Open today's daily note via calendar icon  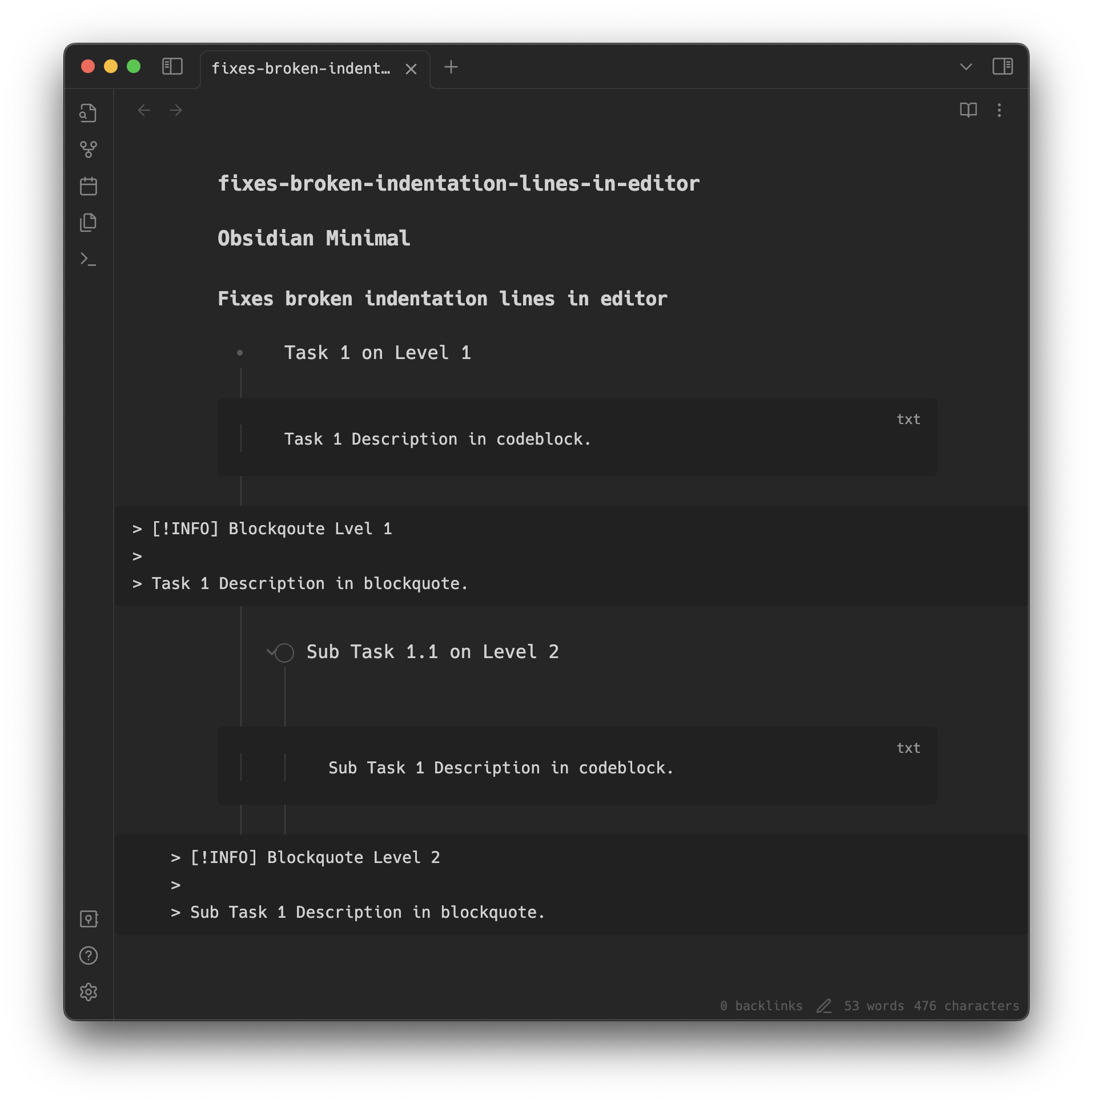(x=89, y=186)
